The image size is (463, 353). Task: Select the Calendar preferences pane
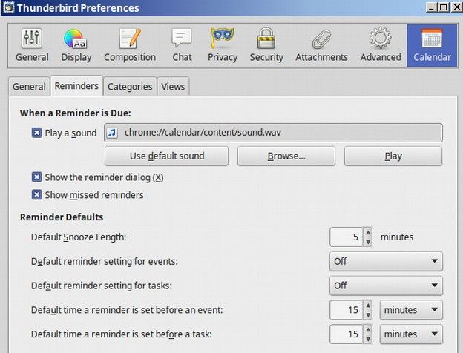pyautogui.click(x=432, y=45)
